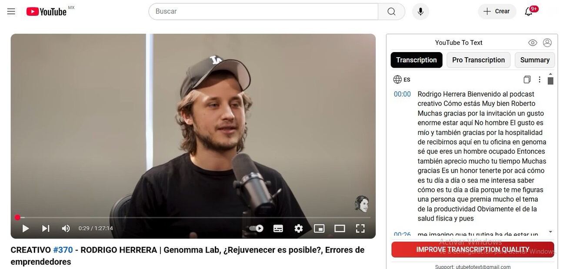
Task: Open the transcription three-dot options menu
Action: click(x=540, y=79)
